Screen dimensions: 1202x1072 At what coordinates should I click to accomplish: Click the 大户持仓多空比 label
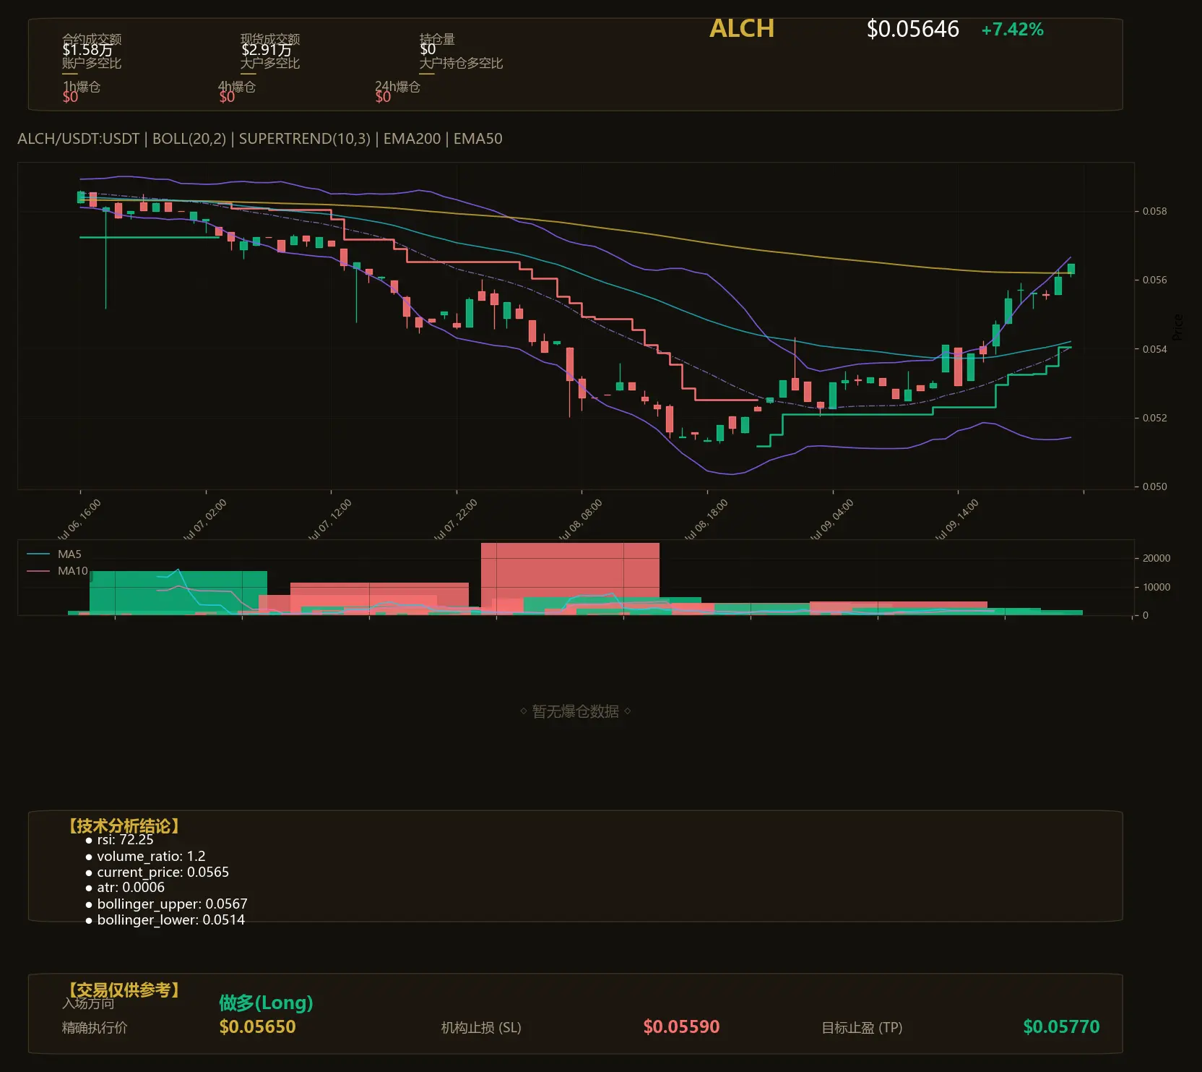(x=461, y=63)
